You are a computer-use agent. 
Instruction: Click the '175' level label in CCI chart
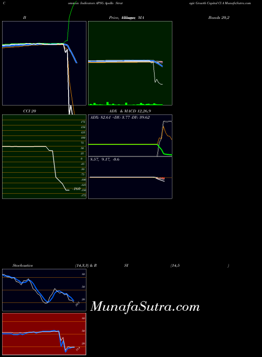click(x=83, y=122)
